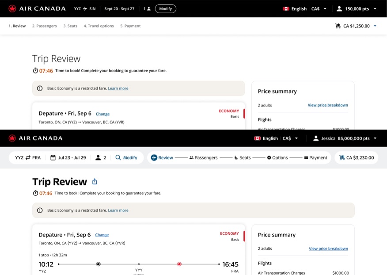Click the 10:12 departure time

pos(46,264)
